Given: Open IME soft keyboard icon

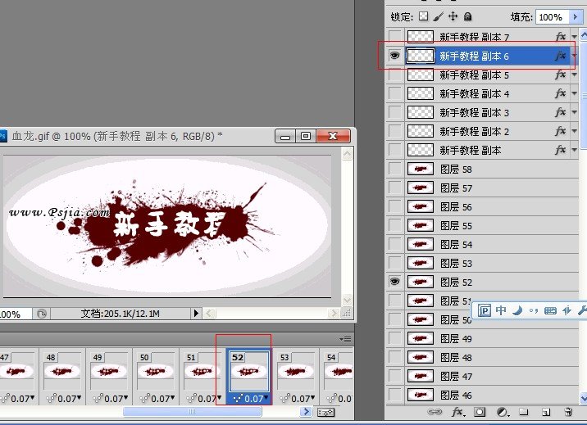Looking at the screenshot, I should pyautogui.click(x=550, y=310).
